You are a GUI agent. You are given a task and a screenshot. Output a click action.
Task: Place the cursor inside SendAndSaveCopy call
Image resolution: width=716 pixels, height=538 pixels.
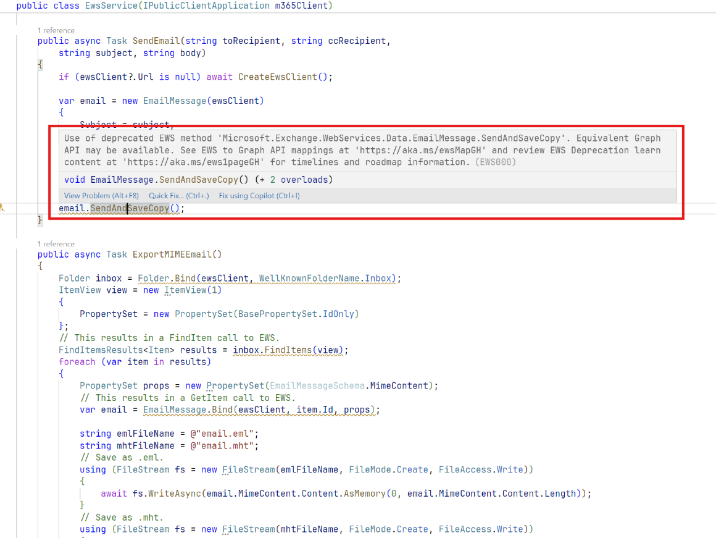click(127, 209)
